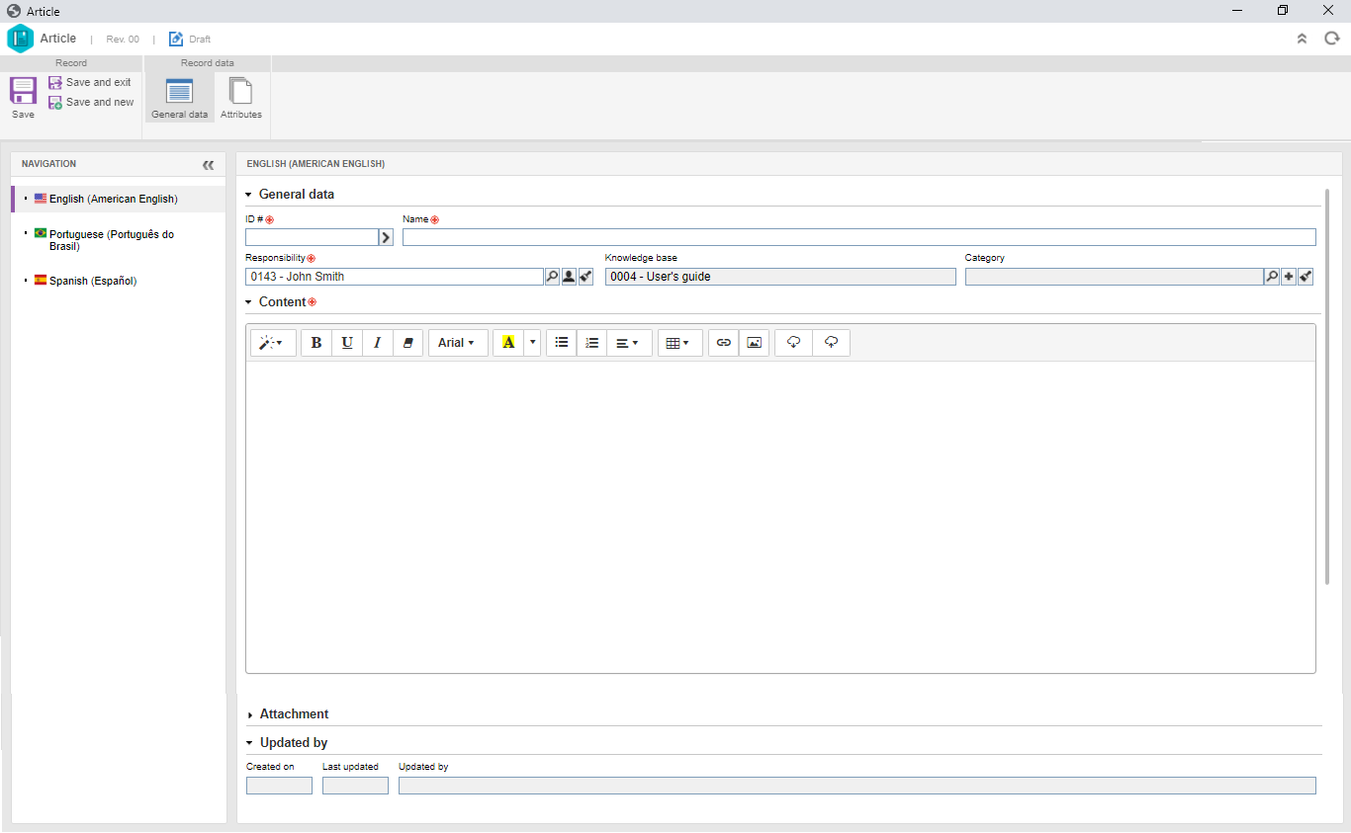Click the Responsibility field with John Smith

[395, 277]
